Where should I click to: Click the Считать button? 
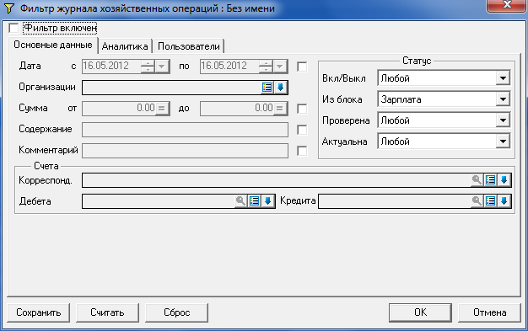tap(107, 312)
